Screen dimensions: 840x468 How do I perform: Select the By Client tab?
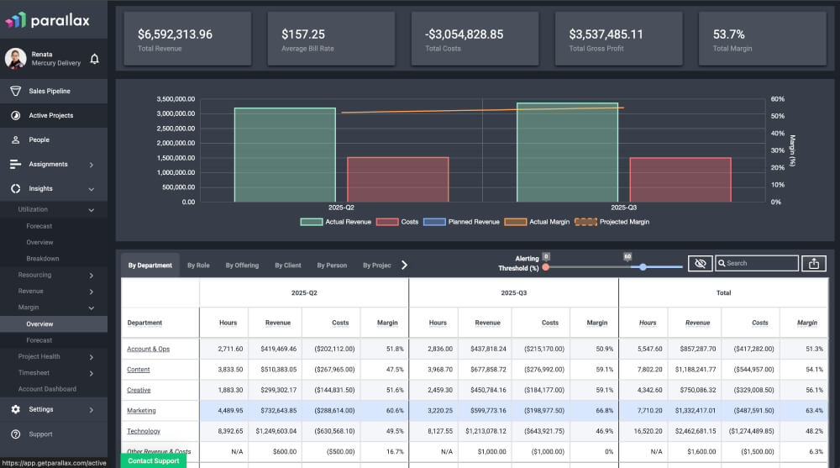tap(287, 266)
